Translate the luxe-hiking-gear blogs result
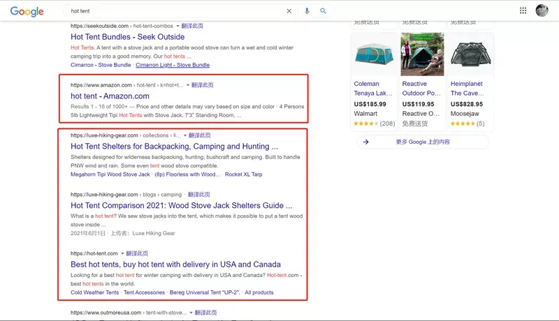The height and width of the screenshot is (321, 559). pyautogui.click(x=199, y=195)
